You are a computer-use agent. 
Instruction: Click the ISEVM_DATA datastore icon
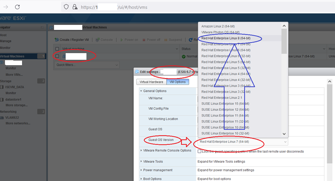tap(2, 87)
